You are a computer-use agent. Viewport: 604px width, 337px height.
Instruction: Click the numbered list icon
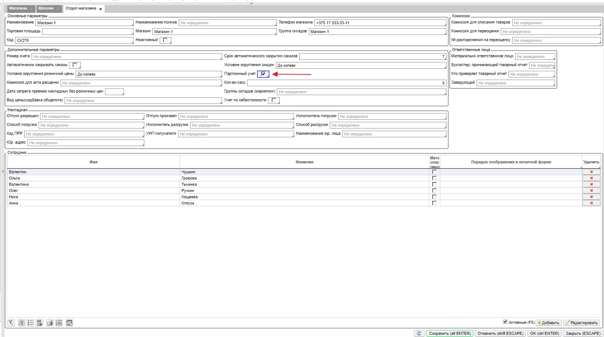coord(30,323)
